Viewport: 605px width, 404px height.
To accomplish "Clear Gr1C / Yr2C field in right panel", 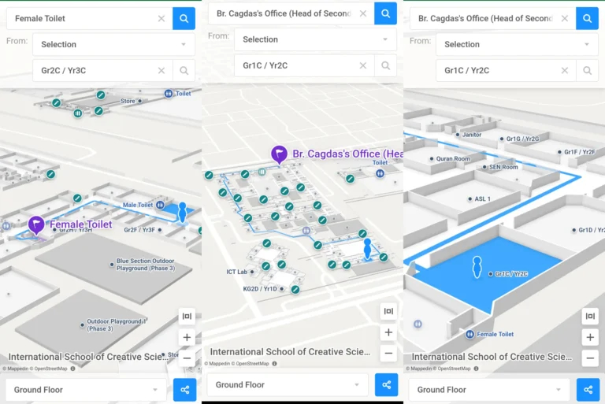I will (x=565, y=70).
